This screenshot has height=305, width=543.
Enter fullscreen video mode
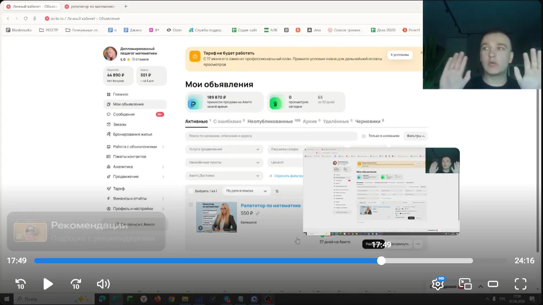pyautogui.click(x=521, y=284)
